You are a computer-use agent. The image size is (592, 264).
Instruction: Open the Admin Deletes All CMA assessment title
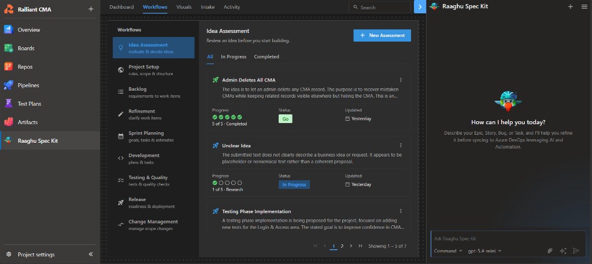point(249,80)
